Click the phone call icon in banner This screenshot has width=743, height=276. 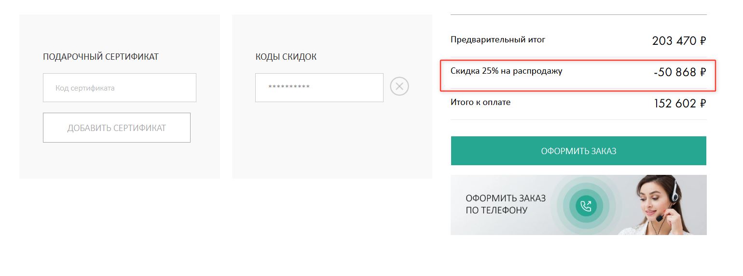tap(586, 206)
